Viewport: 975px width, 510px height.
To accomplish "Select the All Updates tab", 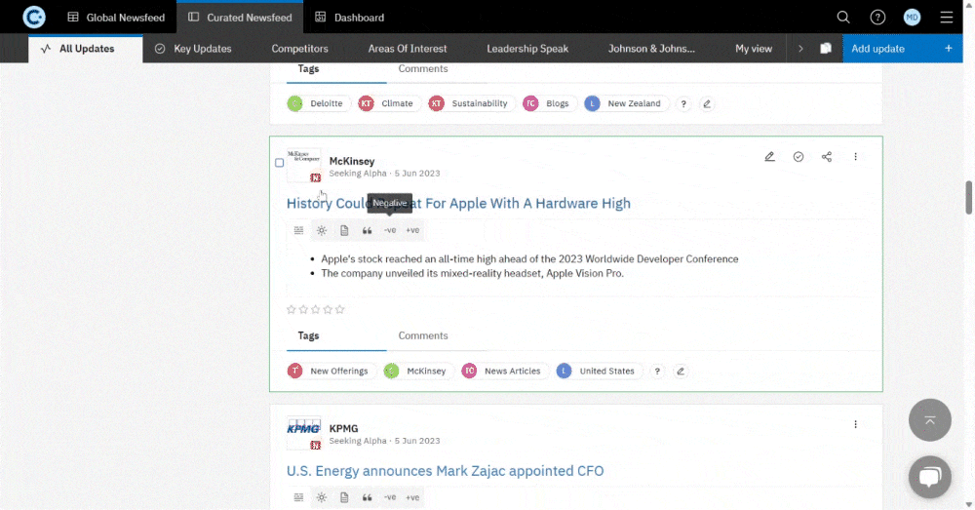I will coord(86,49).
